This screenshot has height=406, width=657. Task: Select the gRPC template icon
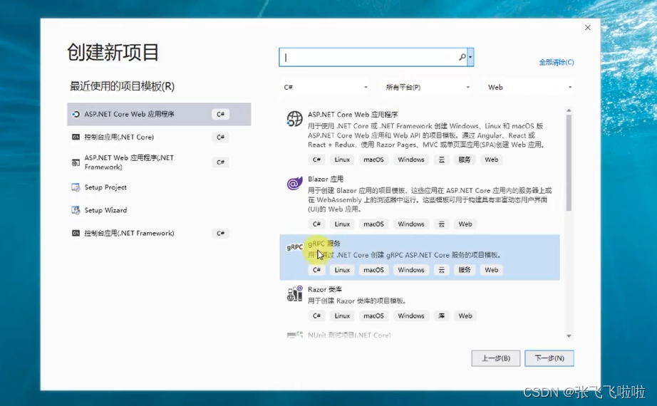[294, 247]
